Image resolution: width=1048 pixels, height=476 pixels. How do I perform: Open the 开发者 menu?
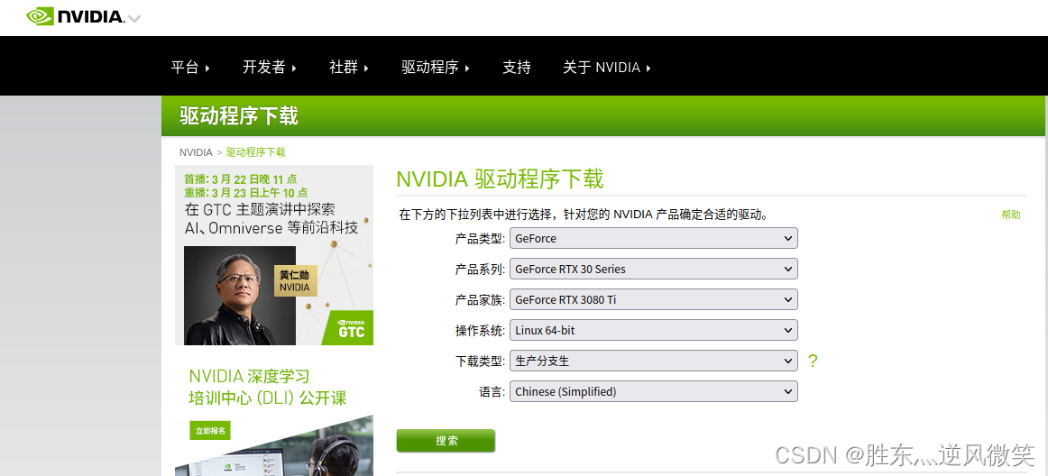click(x=270, y=67)
